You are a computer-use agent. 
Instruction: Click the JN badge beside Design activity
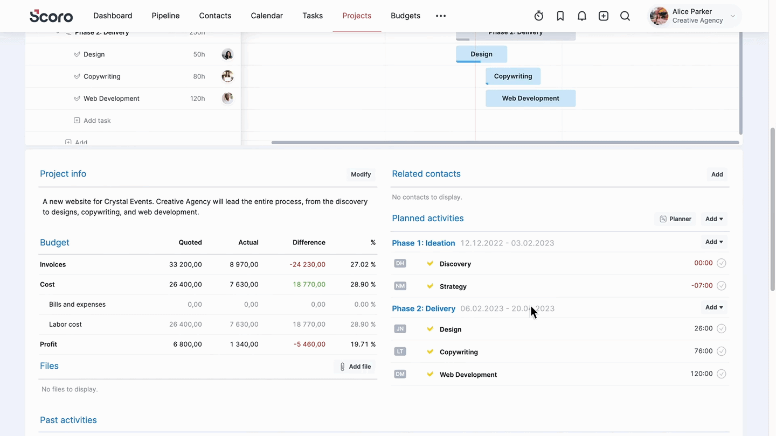(400, 329)
